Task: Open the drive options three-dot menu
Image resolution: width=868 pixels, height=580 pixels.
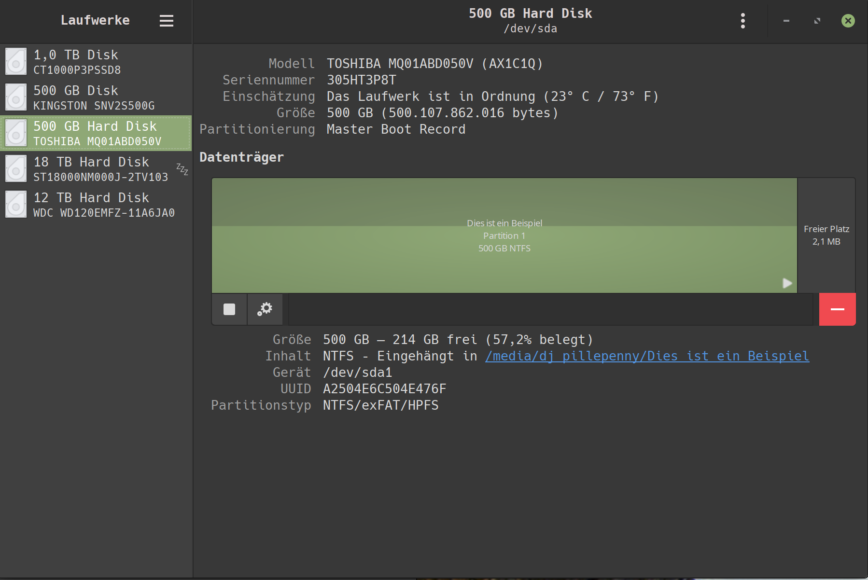Action: [742, 21]
